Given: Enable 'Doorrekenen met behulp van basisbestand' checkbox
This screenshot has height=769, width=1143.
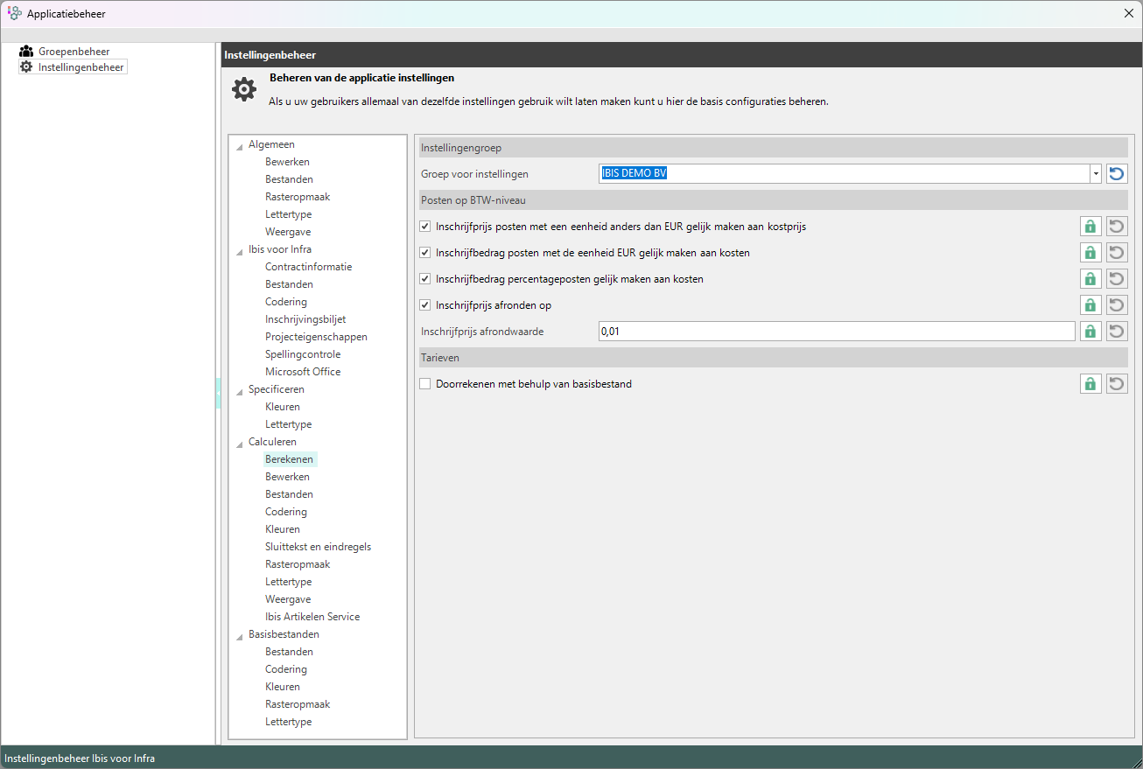Looking at the screenshot, I should (x=425, y=384).
